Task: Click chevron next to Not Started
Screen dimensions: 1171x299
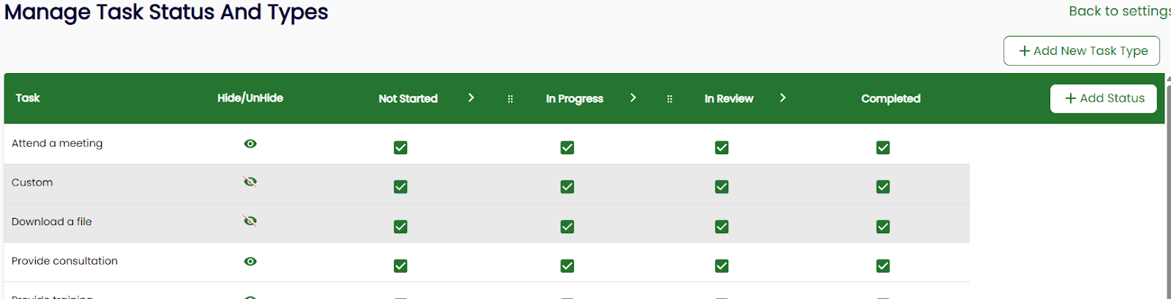Action: 471,98
